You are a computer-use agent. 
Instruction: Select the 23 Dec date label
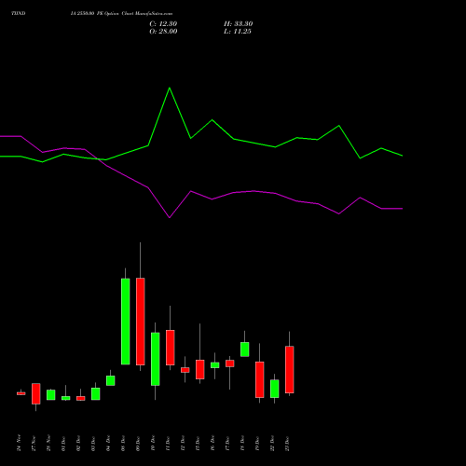287,443
